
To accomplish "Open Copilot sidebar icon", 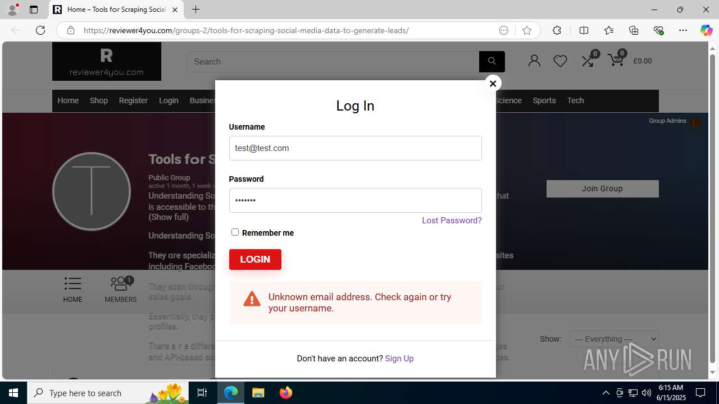I will (706, 30).
